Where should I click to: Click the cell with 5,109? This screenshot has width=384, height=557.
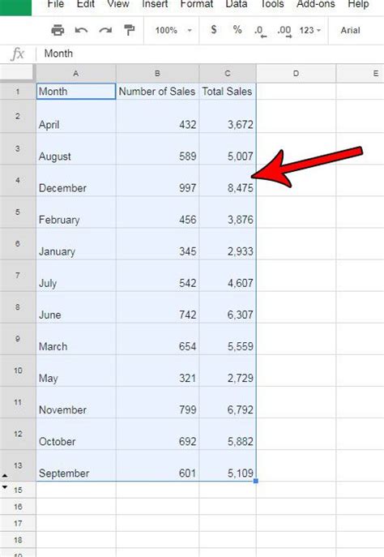(228, 465)
